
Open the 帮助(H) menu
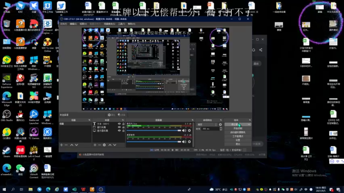132,24
